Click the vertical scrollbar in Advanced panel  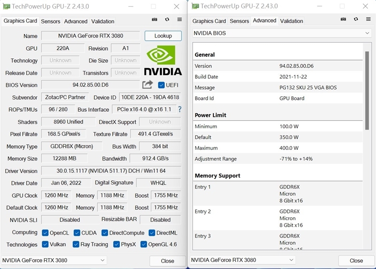pyautogui.click(x=367, y=90)
